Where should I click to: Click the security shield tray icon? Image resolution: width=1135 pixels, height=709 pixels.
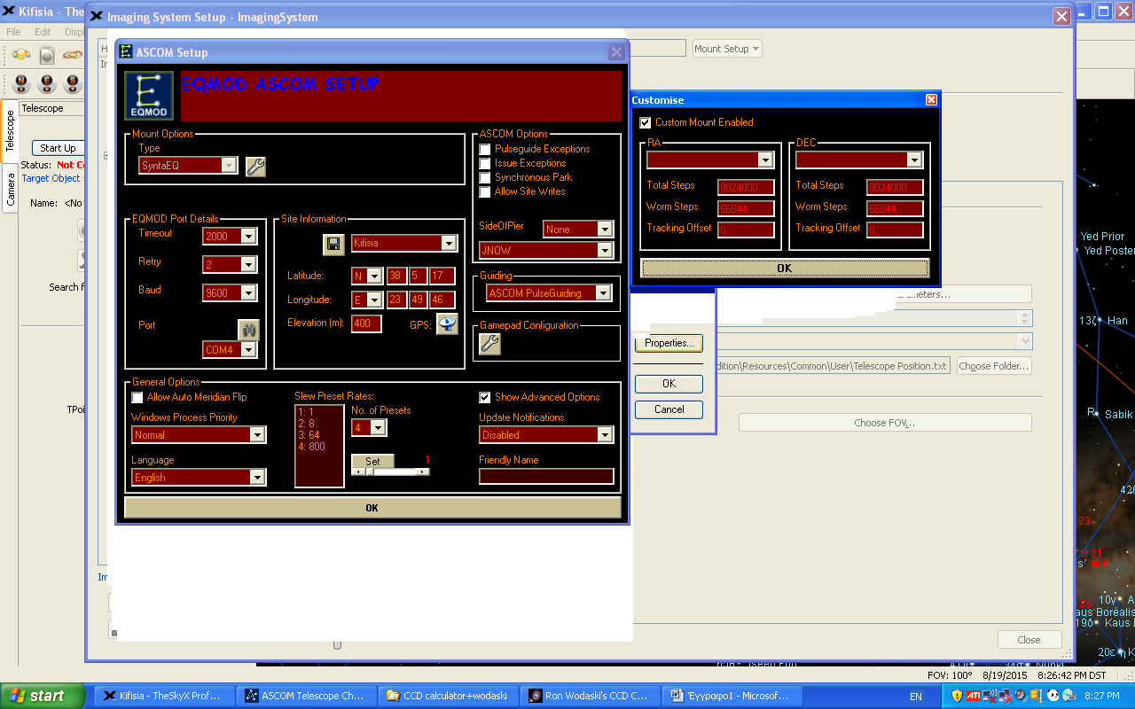[957, 697]
